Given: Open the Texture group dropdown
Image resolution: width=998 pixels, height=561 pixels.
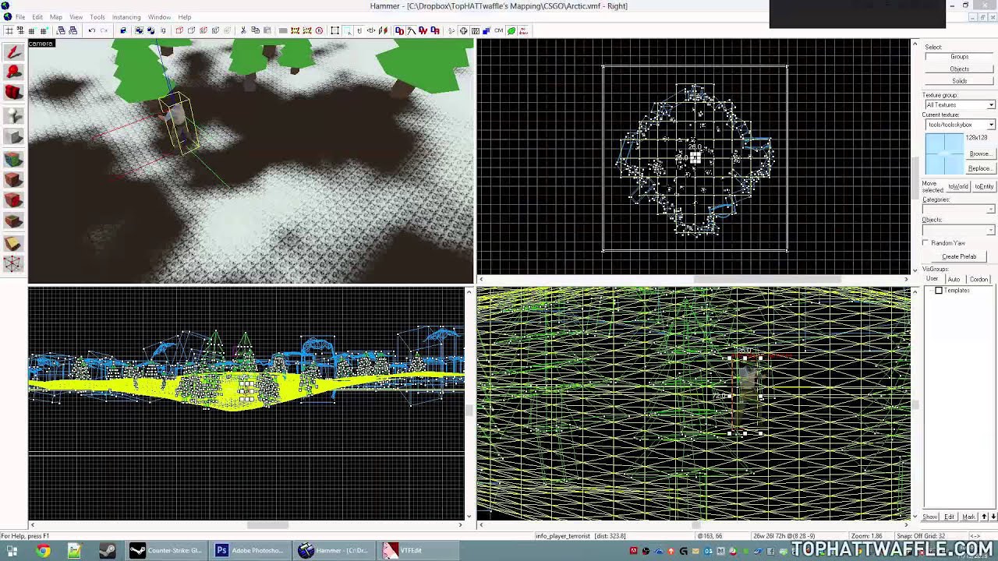Looking at the screenshot, I should [x=959, y=104].
